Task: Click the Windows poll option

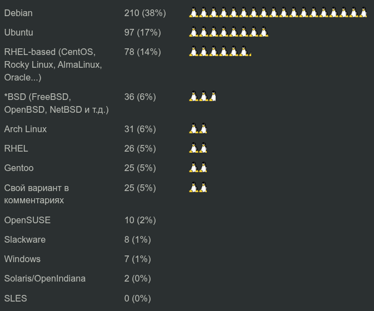Action: pyautogui.click(x=22, y=259)
